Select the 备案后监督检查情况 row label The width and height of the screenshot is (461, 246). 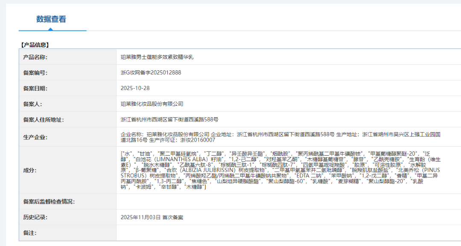(x=49, y=202)
